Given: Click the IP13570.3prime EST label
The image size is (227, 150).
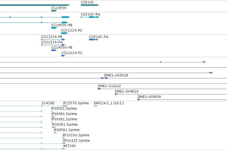Looking at the screenshot, I should pyautogui.click(x=76, y=103).
